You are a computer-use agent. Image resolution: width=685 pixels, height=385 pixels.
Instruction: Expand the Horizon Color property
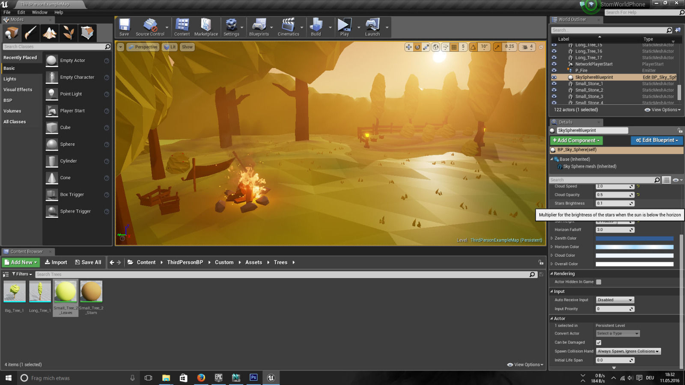click(552, 247)
